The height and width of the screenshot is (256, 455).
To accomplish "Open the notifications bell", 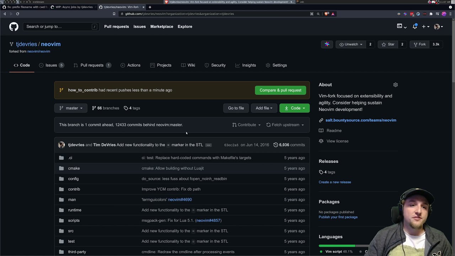I will pos(415,26).
